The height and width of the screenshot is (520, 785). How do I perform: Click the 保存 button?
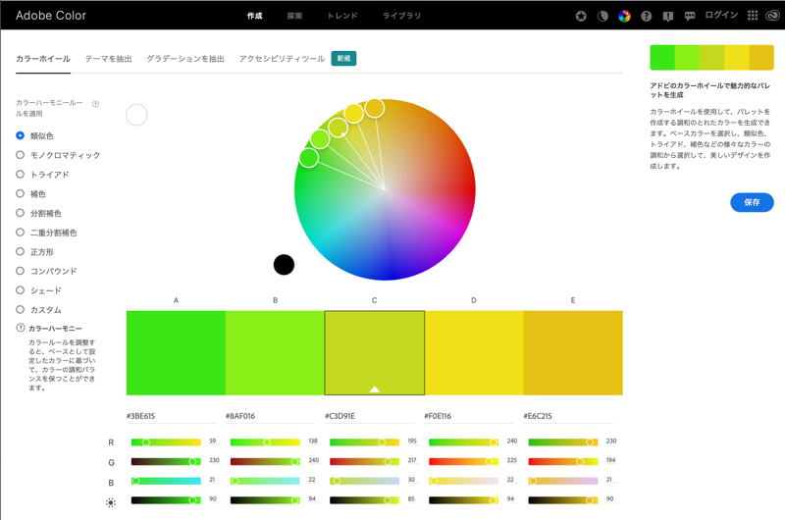pyautogui.click(x=752, y=202)
